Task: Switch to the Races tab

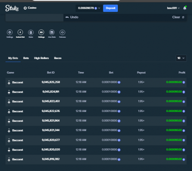Action: [58, 58]
